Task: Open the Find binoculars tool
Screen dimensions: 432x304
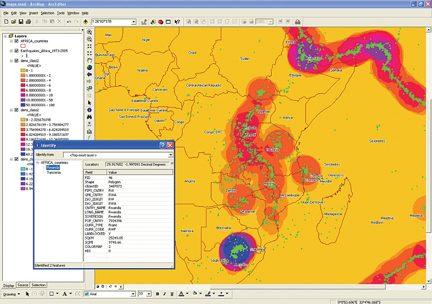Action: (89, 117)
